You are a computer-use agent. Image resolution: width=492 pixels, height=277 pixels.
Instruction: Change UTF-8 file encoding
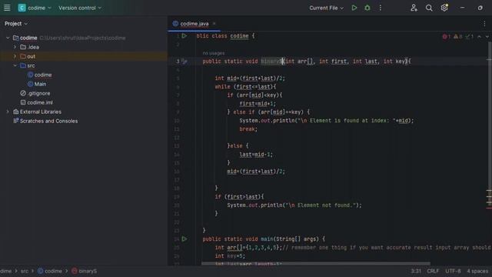point(453,271)
